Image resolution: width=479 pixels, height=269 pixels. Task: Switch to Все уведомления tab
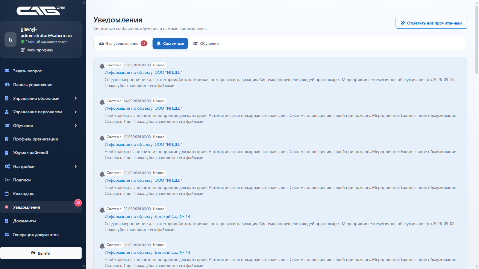pyautogui.click(x=123, y=43)
